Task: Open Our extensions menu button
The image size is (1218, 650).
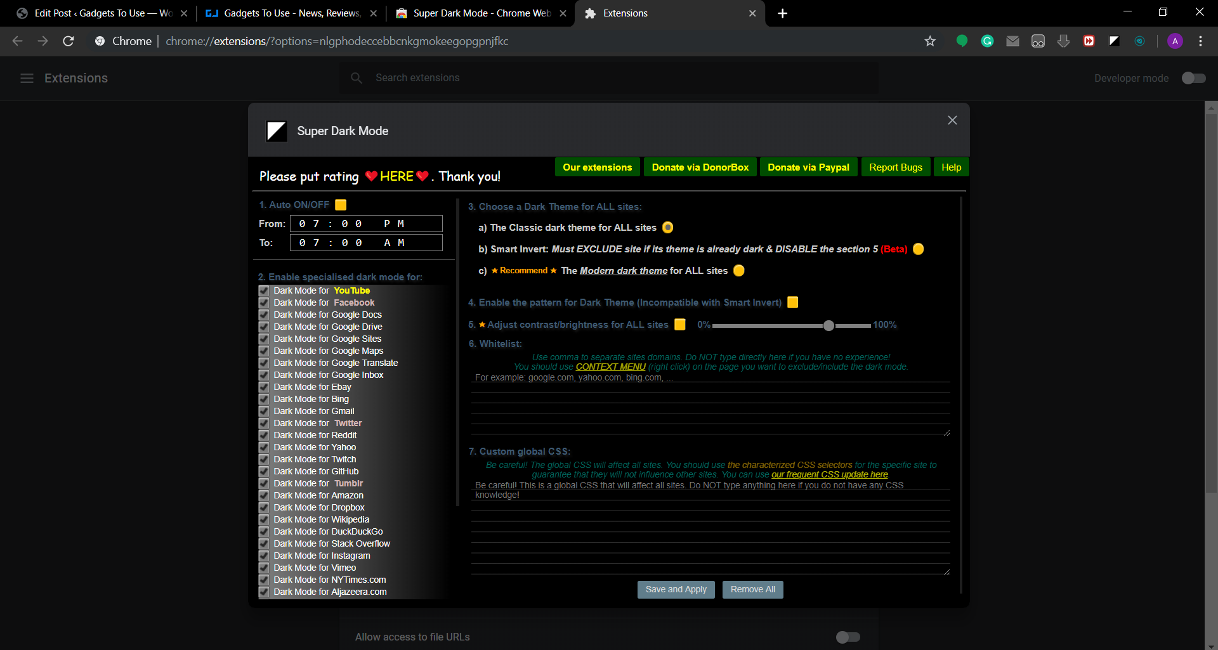Action: 597,167
